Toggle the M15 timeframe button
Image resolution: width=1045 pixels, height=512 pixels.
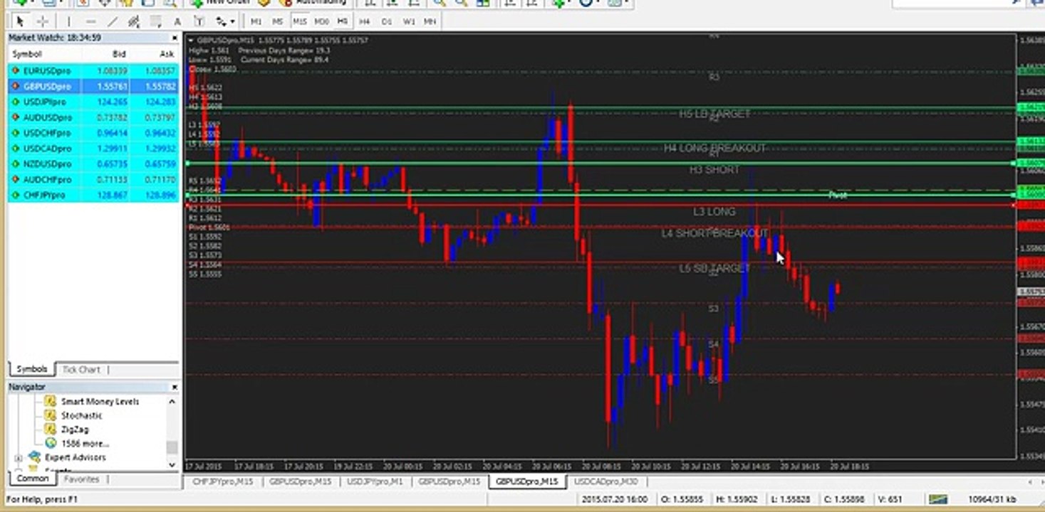[x=300, y=21]
